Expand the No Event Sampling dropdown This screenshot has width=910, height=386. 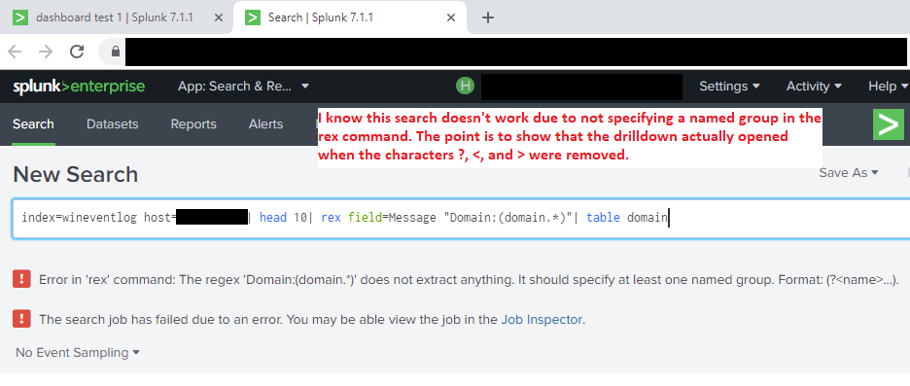pyautogui.click(x=78, y=353)
